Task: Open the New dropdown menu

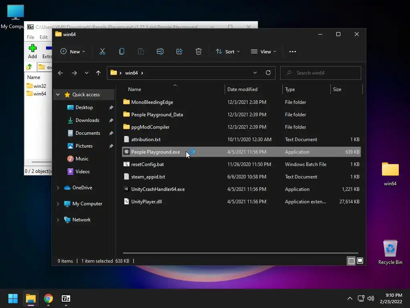Action: [73, 52]
